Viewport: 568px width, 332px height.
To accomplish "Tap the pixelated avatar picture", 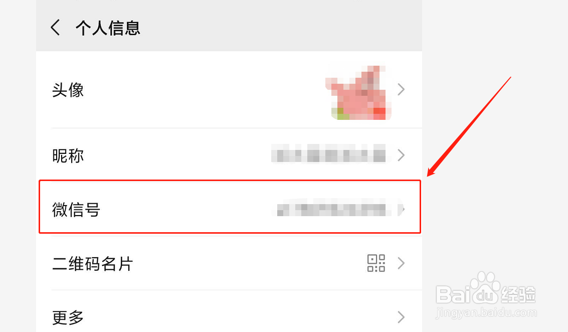I will [x=358, y=93].
